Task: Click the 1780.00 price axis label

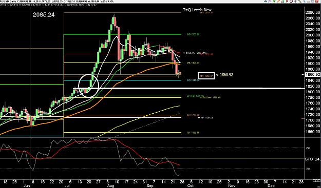Action: [313, 98]
